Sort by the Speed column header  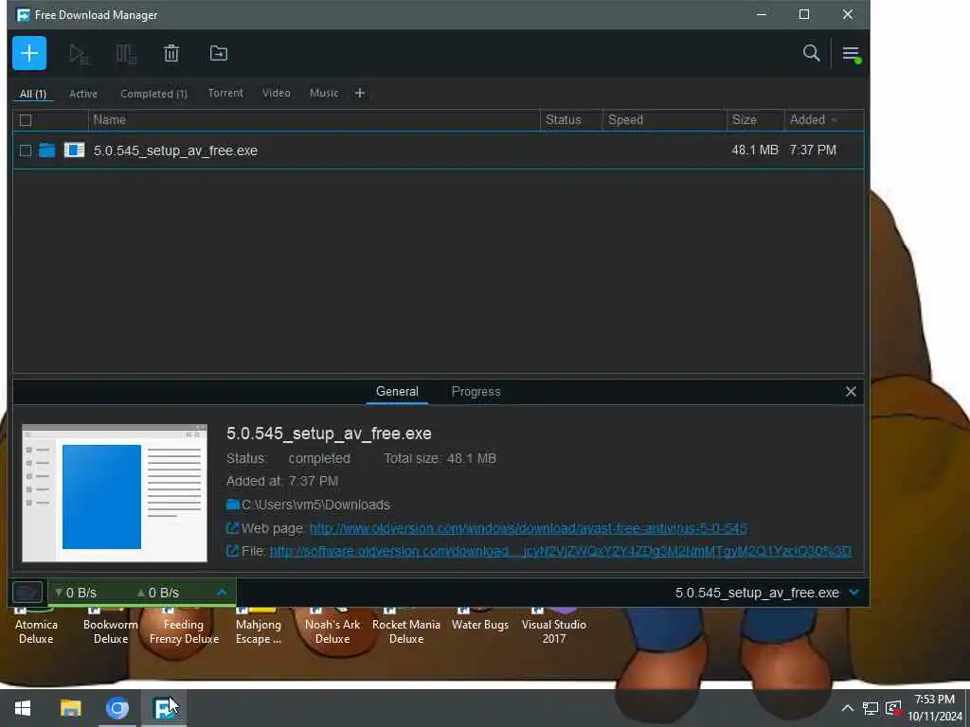pos(664,120)
